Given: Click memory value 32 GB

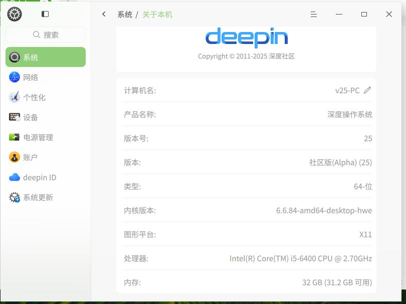Looking at the screenshot, I should (x=337, y=282).
